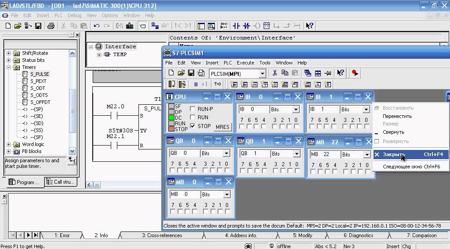Pause the simulation in PLCSIM
The height and width of the screenshot is (249, 450).
click(196, 84)
